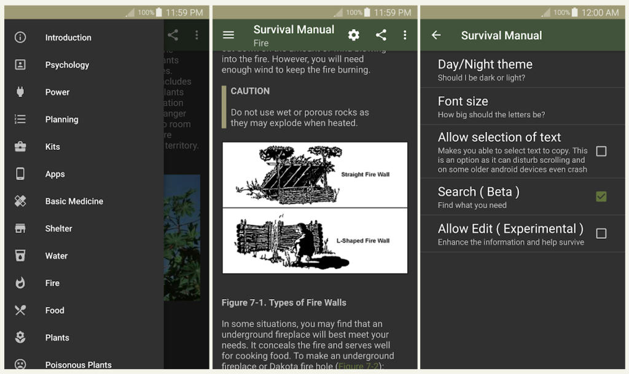Tap the L-Shaped Fire Wall illustration
This screenshot has height=374, width=629.
coord(315,241)
